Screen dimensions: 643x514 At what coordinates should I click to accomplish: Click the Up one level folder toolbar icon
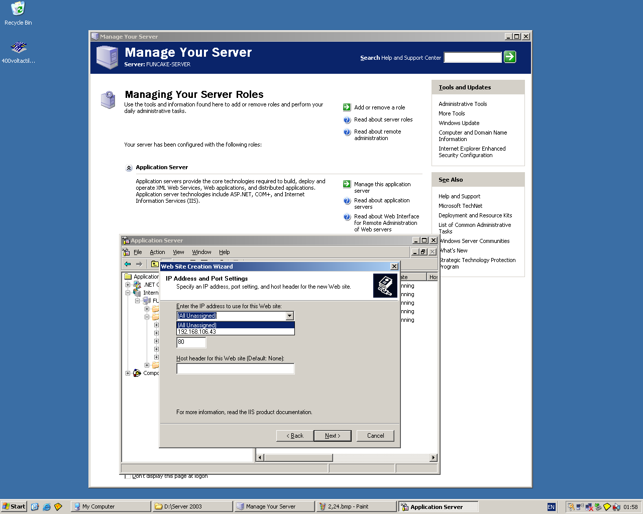click(155, 264)
